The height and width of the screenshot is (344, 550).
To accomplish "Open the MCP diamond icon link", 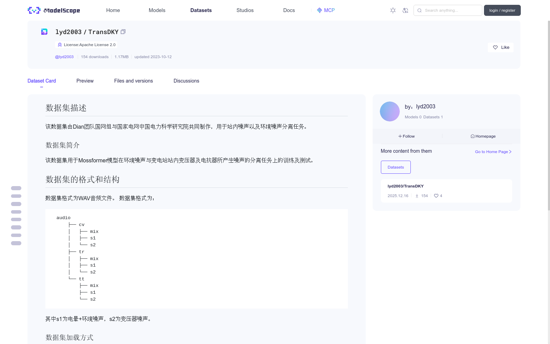I will pos(319,10).
